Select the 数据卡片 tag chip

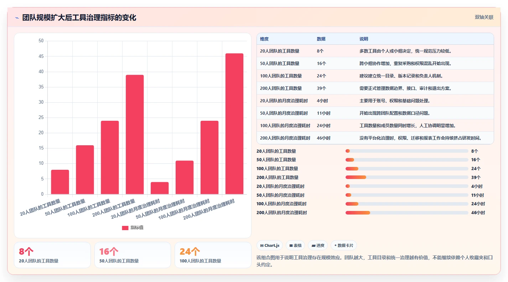click(x=344, y=245)
